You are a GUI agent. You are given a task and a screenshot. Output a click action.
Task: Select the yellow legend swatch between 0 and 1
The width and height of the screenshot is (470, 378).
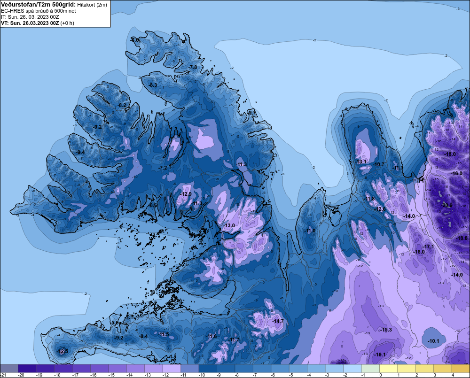point(389,369)
